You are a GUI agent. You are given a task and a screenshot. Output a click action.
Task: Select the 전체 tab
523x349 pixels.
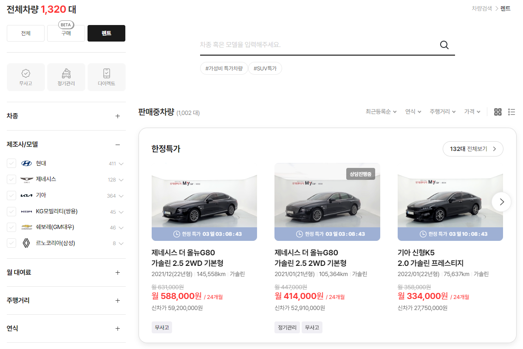pos(25,33)
